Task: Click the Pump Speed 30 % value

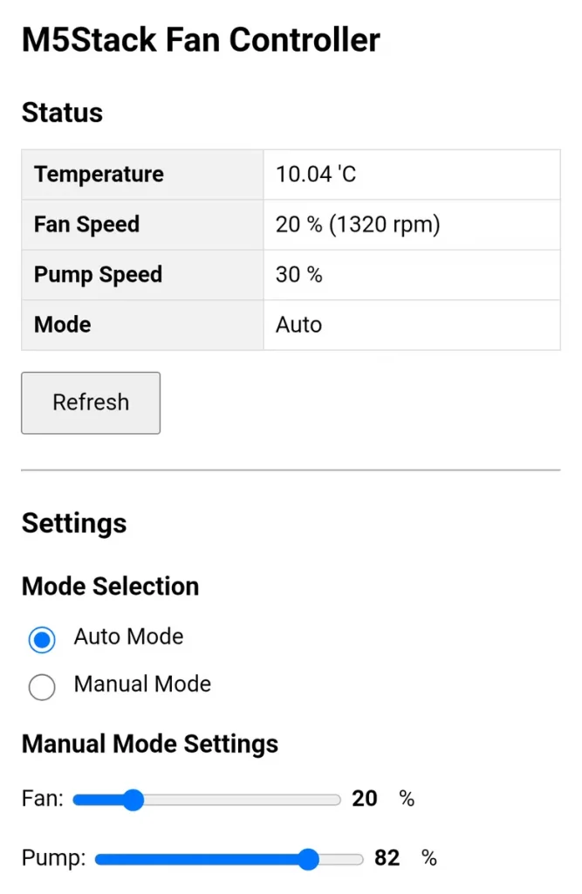Action: pyautogui.click(x=299, y=275)
